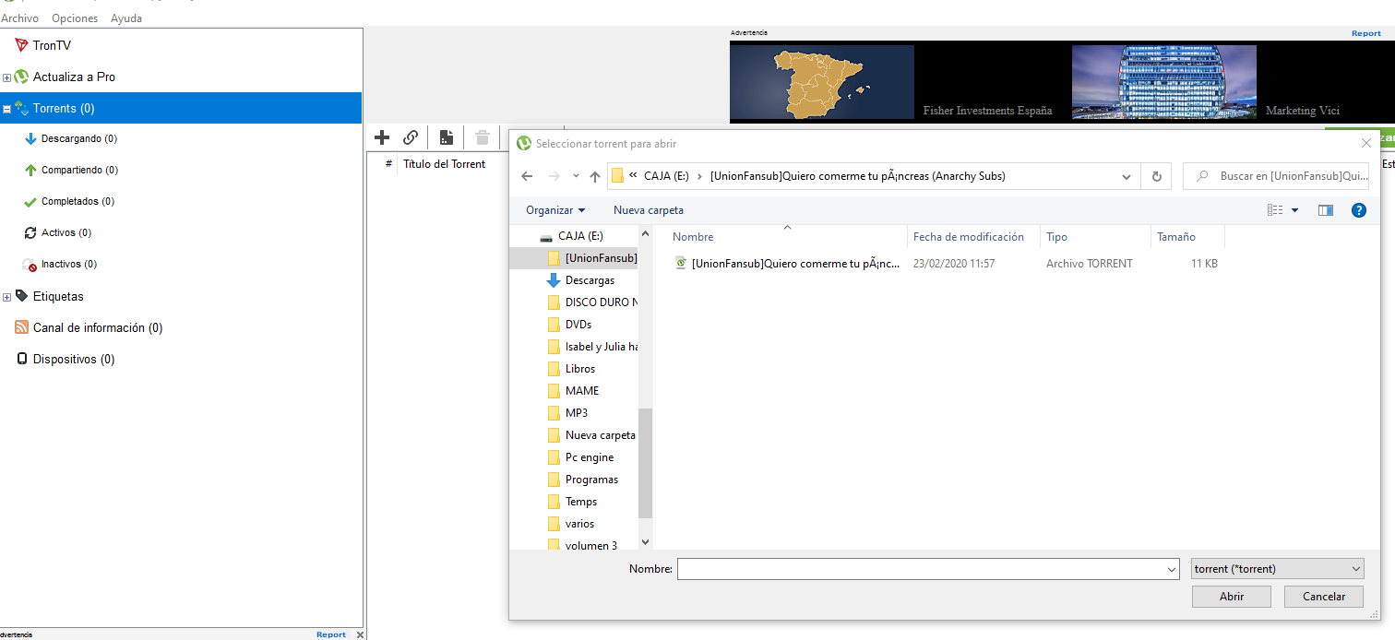
Task: Open the file type torrent dropdown
Action: 1277,569
